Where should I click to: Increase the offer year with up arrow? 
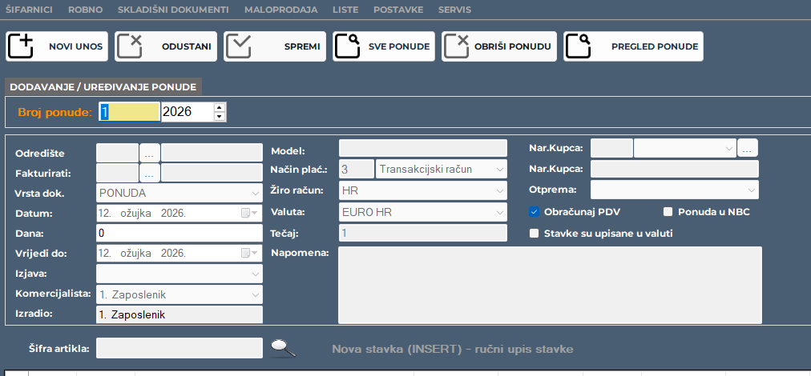click(219, 107)
